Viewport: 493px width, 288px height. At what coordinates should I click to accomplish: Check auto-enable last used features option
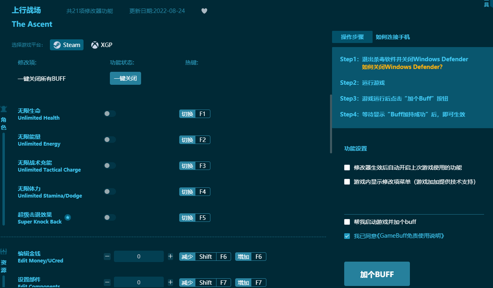tap(347, 168)
